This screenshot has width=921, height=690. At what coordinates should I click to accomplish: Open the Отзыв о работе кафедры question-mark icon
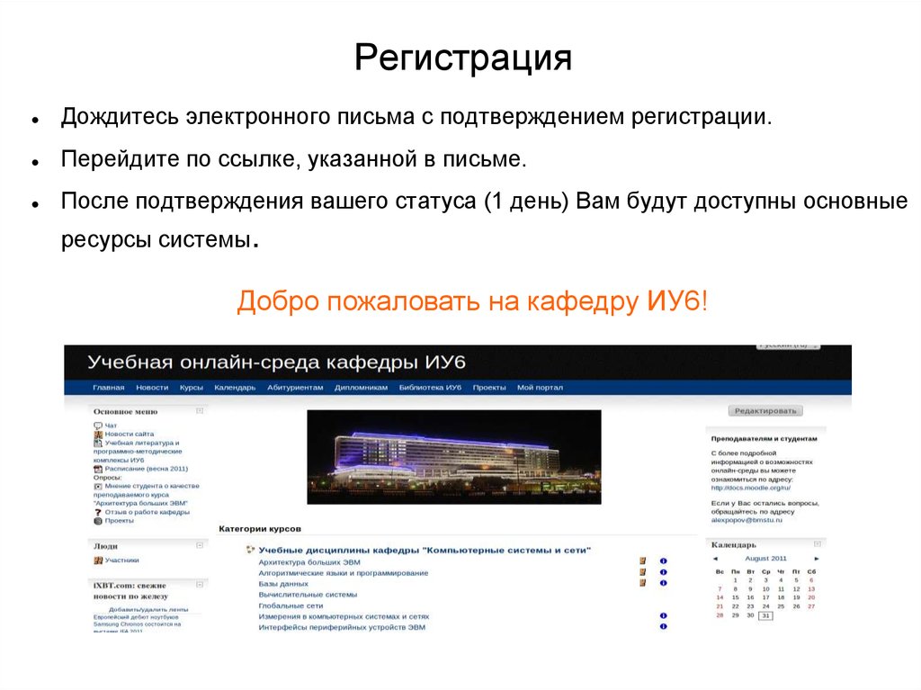pos(98,512)
